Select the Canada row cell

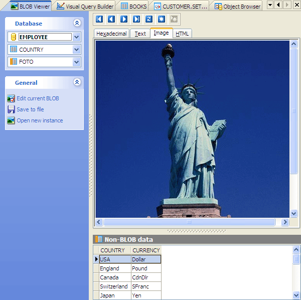tap(115, 277)
